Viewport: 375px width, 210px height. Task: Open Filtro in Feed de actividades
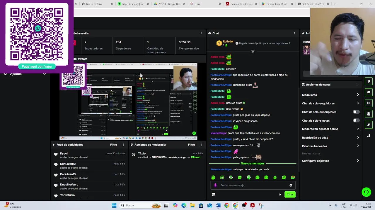click(114, 145)
